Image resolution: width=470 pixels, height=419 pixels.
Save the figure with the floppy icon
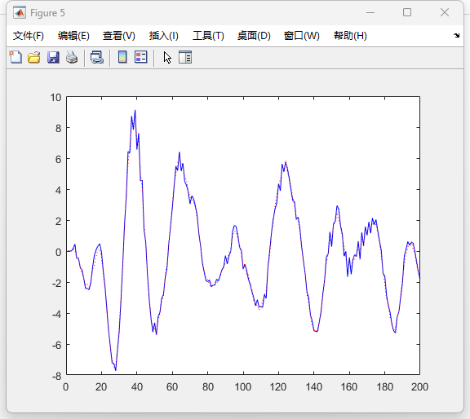(53, 57)
